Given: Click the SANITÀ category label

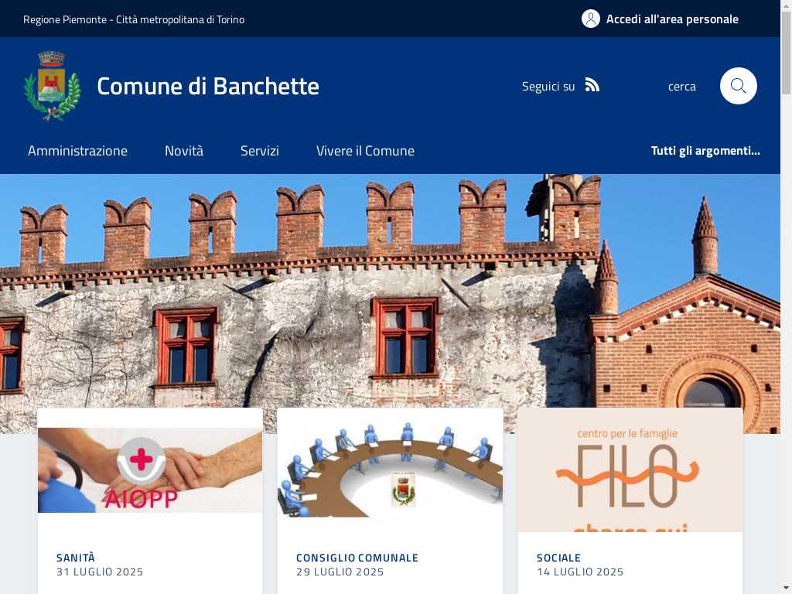Looking at the screenshot, I should click(76, 558).
